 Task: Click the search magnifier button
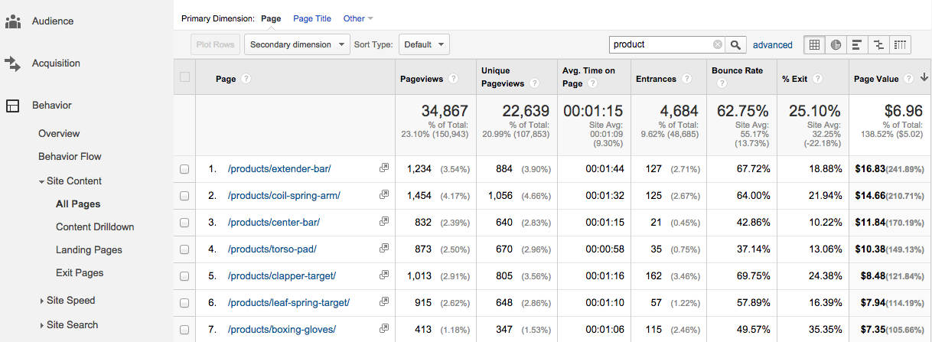735,44
